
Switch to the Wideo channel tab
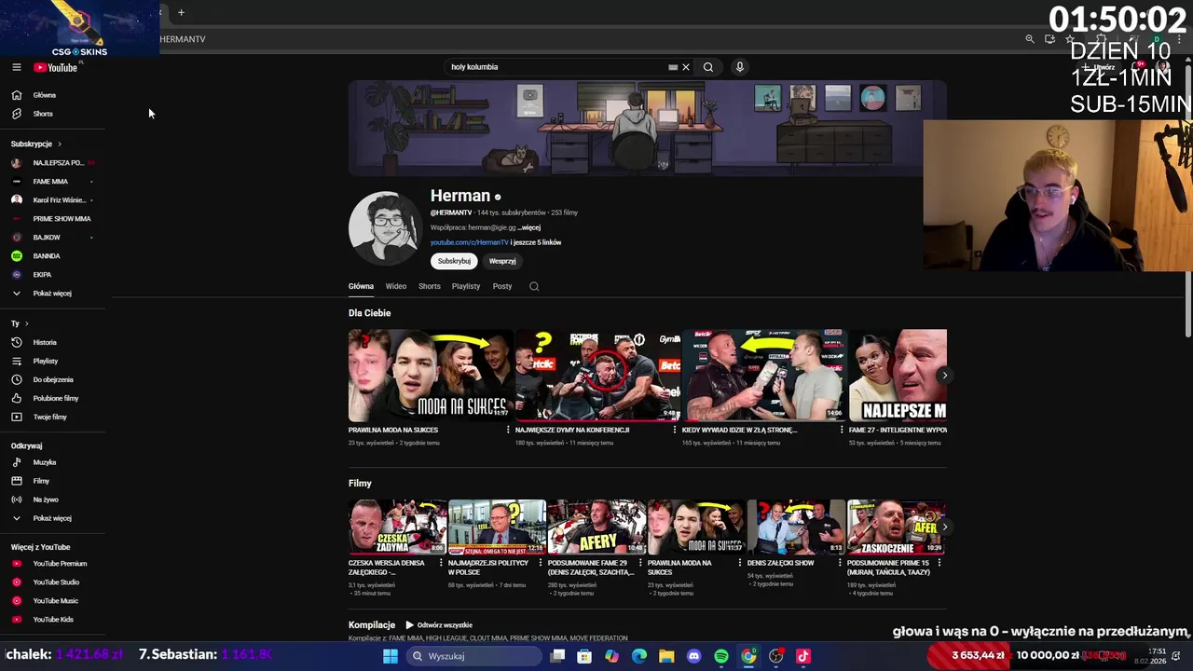[x=396, y=287]
